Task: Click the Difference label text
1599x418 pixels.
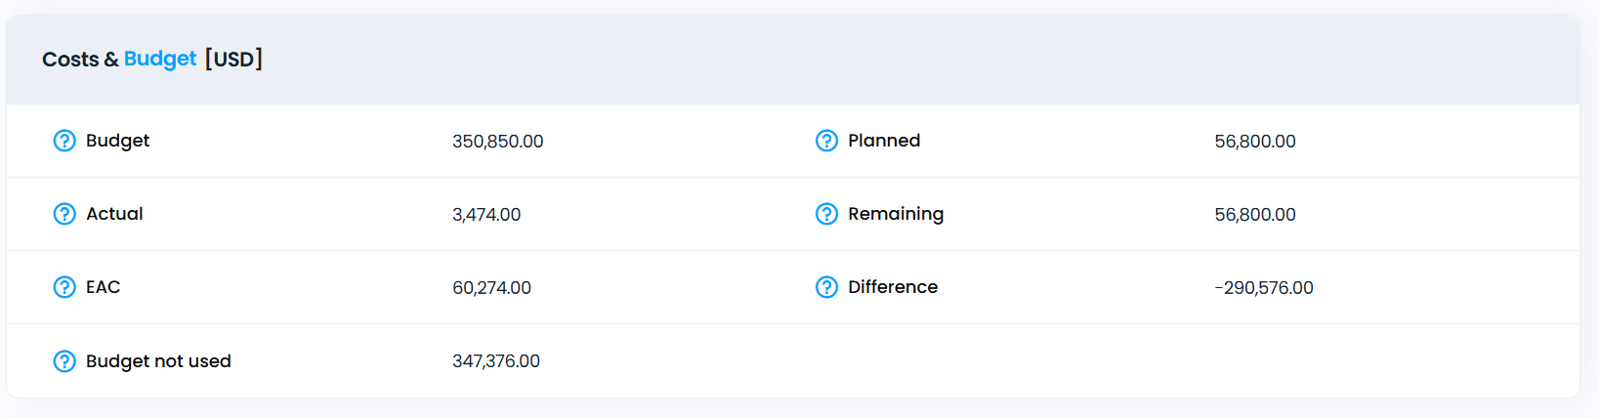Action: click(893, 287)
